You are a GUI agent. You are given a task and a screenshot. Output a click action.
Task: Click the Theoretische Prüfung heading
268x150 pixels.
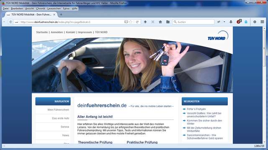click(x=95, y=142)
